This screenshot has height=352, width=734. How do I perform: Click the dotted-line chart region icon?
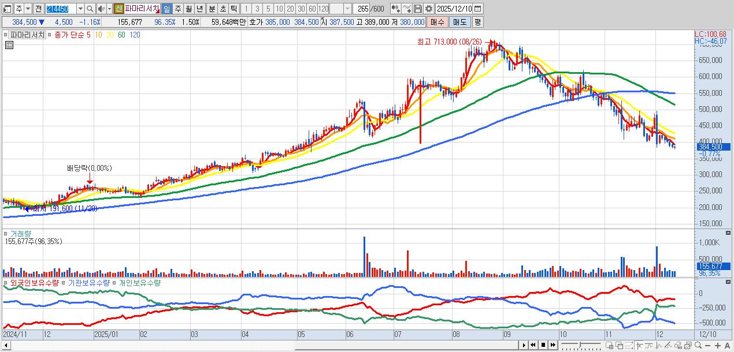[629, 345]
